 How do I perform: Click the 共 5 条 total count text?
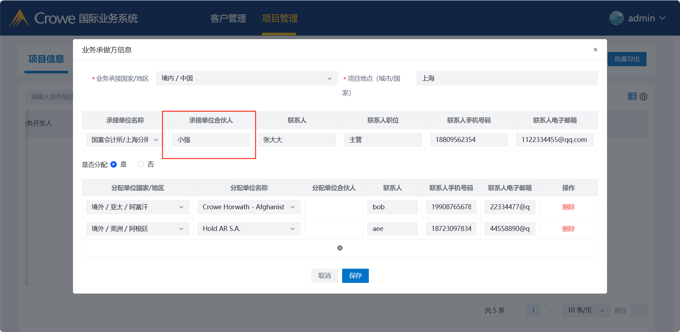click(x=495, y=310)
